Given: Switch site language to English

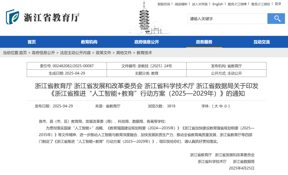Looking at the screenshot, I should pyautogui.click(x=218, y=4).
